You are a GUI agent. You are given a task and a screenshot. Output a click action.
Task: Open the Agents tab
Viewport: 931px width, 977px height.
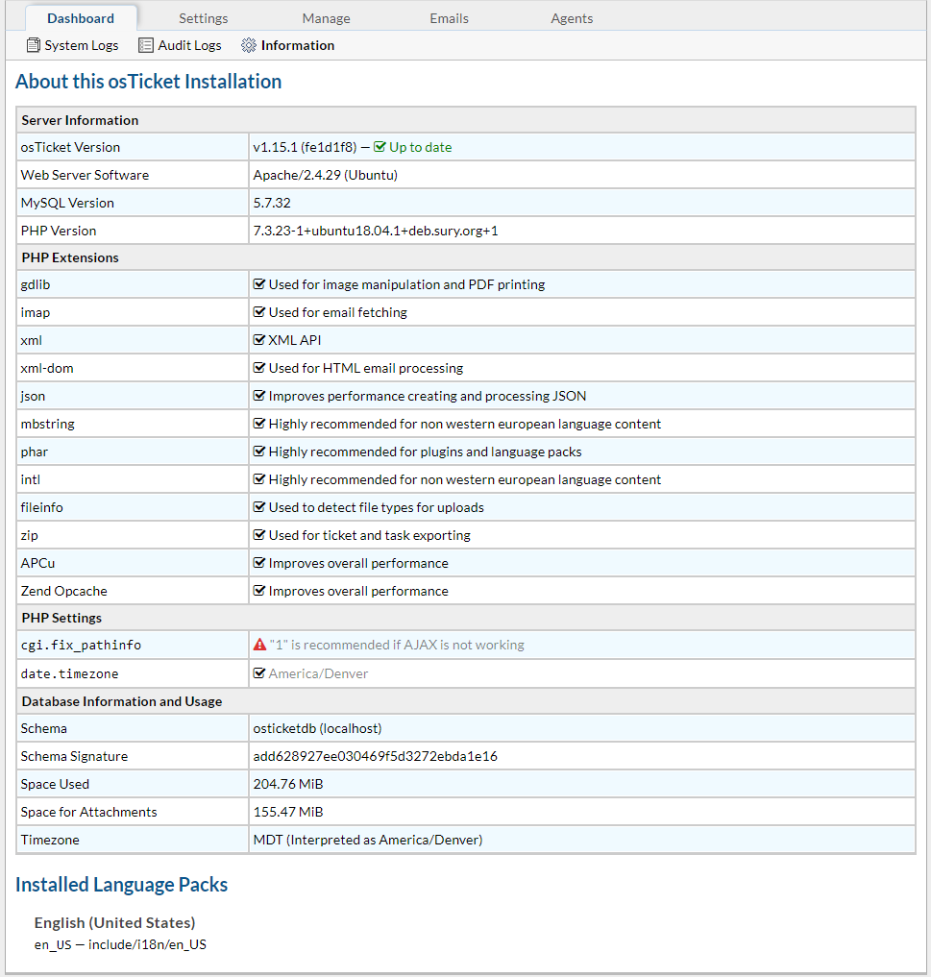pos(572,18)
